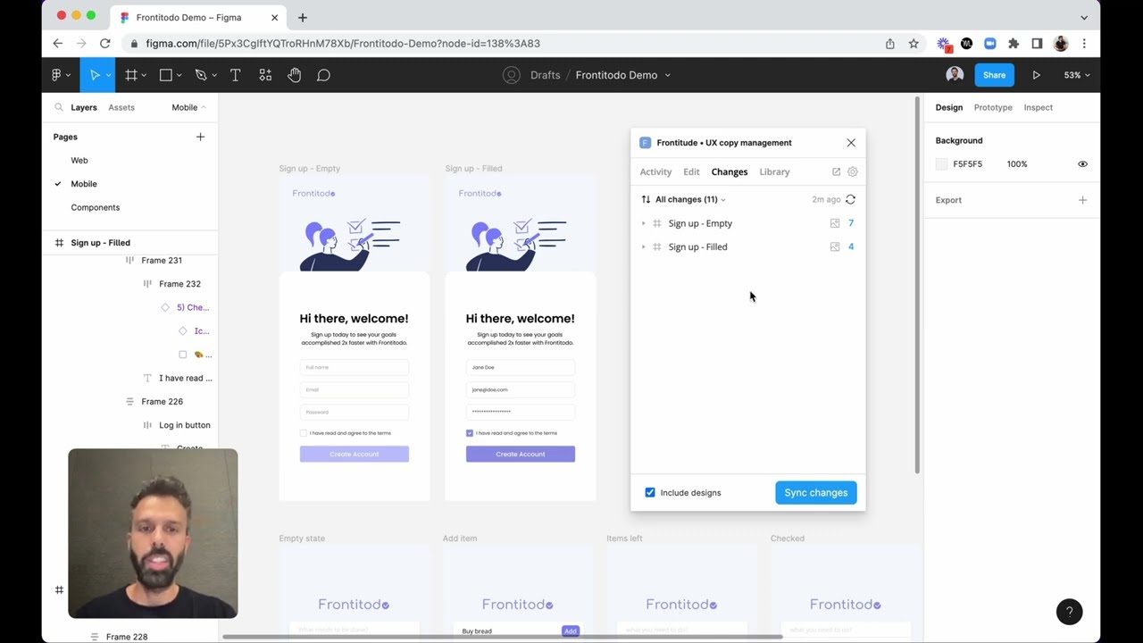Expand the Sign up - Filled changes row

(643, 246)
